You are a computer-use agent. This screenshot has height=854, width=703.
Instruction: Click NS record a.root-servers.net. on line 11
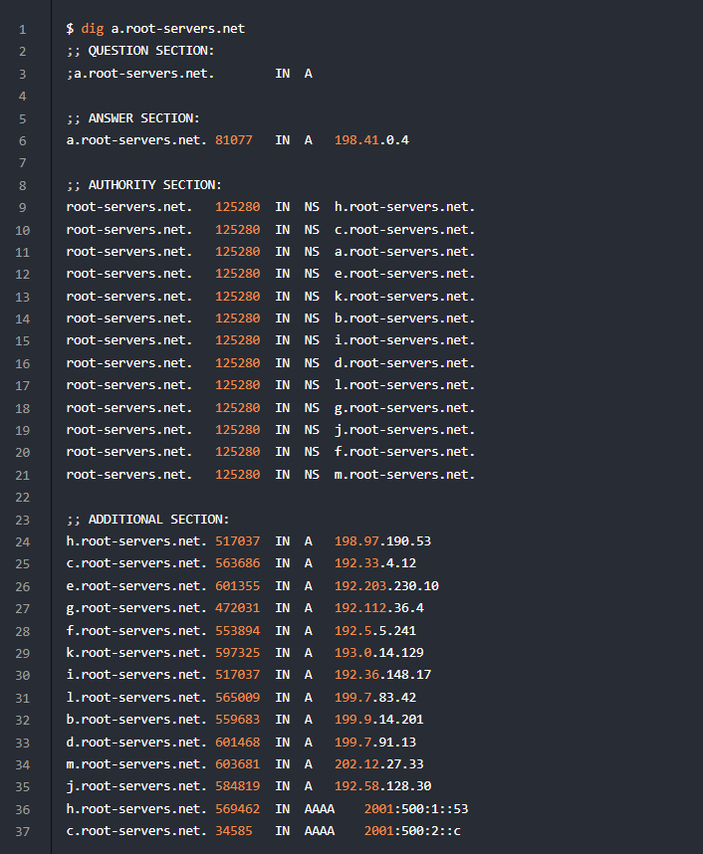point(405,252)
